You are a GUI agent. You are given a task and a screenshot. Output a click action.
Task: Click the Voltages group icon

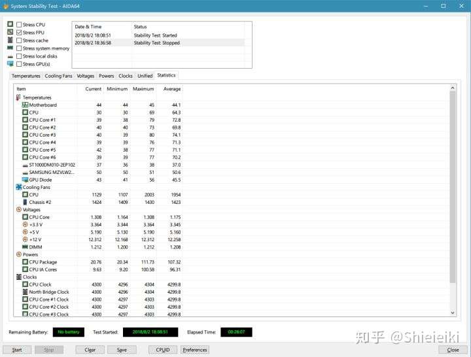pyautogui.click(x=18, y=209)
